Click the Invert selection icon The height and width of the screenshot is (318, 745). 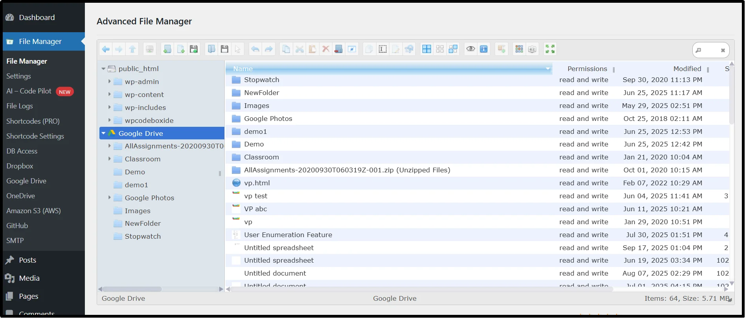[x=453, y=49]
